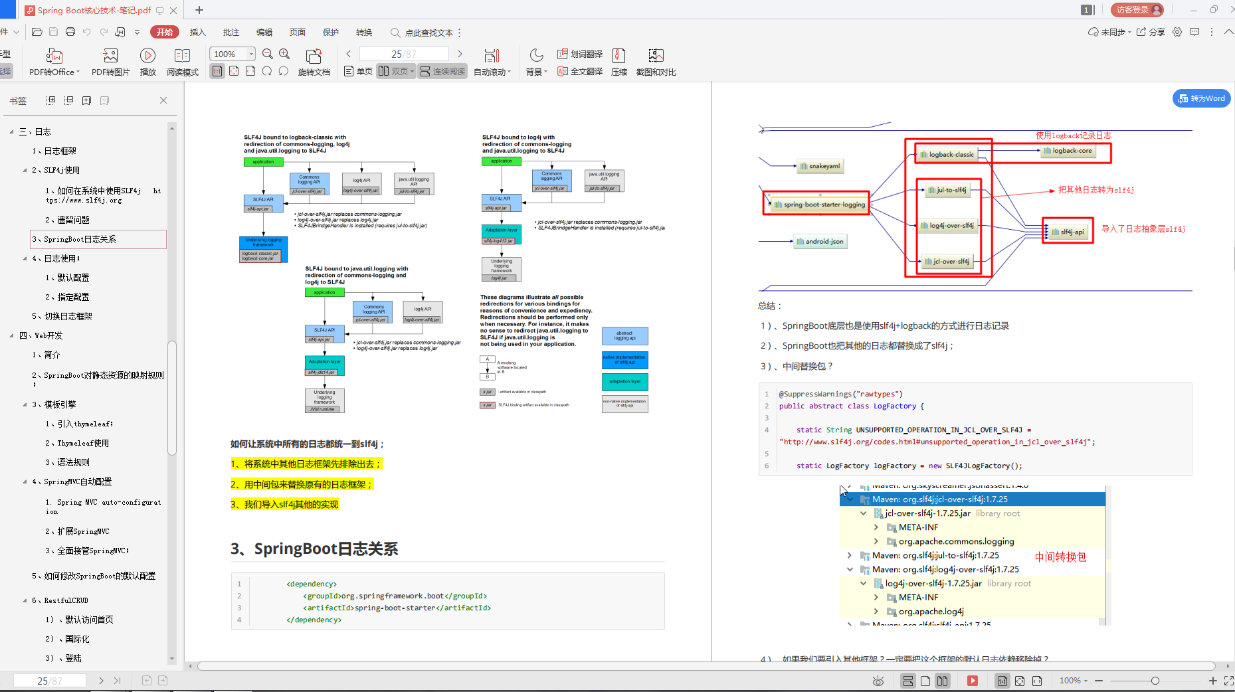This screenshot has width=1235, height=692.
Task: Click status bar red play button
Action: pyautogui.click(x=973, y=681)
